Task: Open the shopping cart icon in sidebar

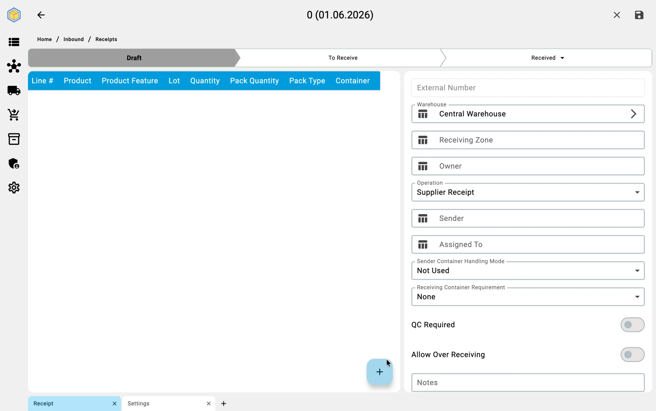Action: pyautogui.click(x=14, y=115)
